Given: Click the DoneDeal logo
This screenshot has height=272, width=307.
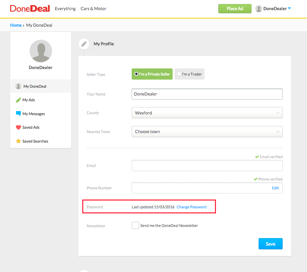Looking at the screenshot, I should point(30,8).
